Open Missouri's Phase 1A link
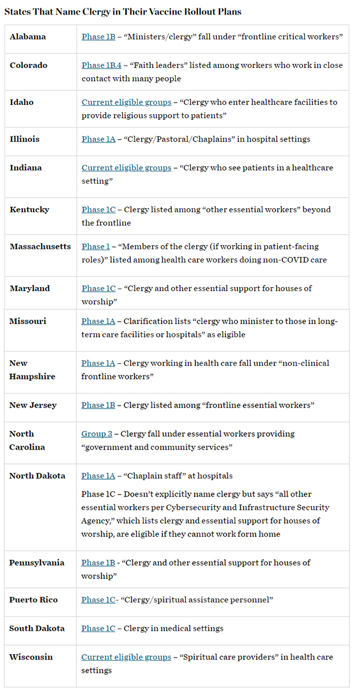Screen dimensions: 353x697 click(x=98, y=321)
